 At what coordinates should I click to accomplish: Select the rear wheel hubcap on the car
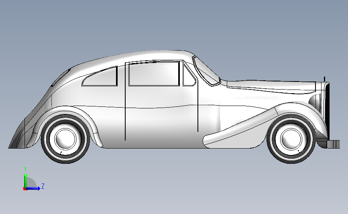point(65,139)
